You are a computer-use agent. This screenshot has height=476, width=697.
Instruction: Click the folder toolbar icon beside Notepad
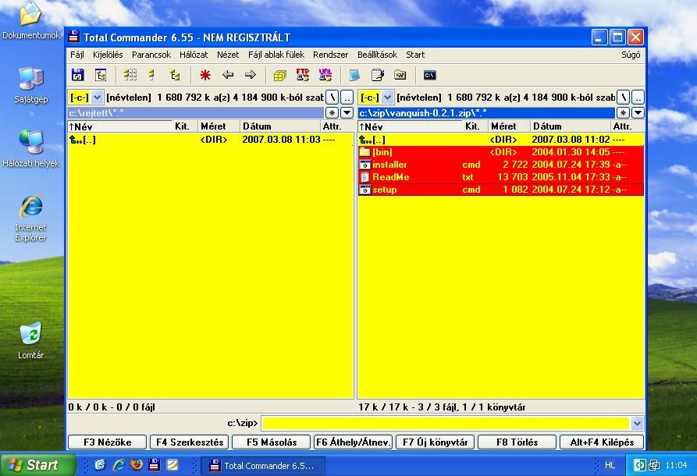400,75
